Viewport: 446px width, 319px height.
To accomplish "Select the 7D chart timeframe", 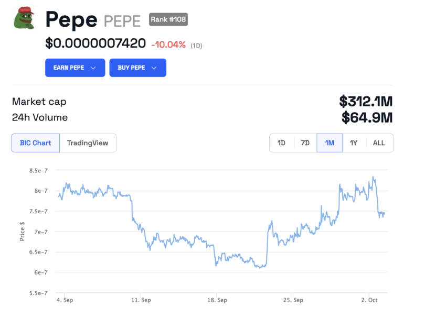I will (305, 142).
